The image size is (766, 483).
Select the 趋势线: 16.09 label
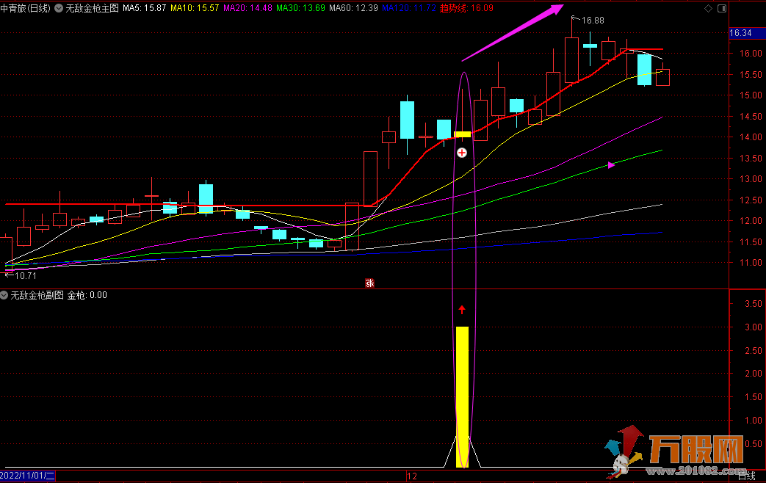point(466,8)
